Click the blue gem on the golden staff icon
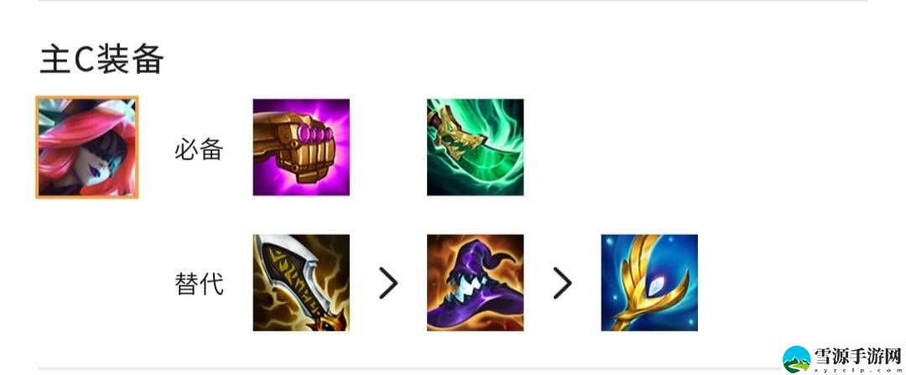The image size is (906, 375). (x=656, y=283)
